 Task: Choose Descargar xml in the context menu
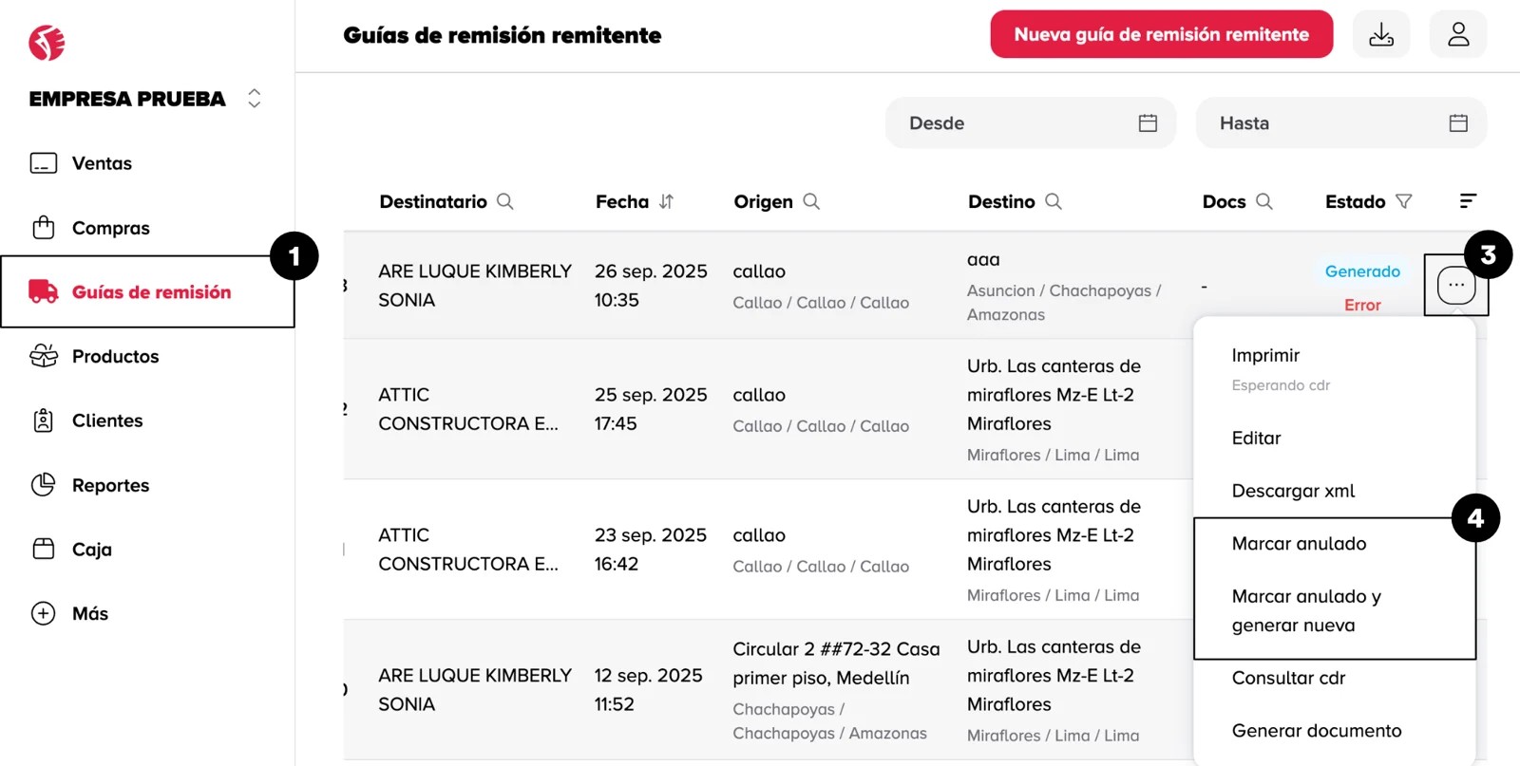[x=1293, y=491]
